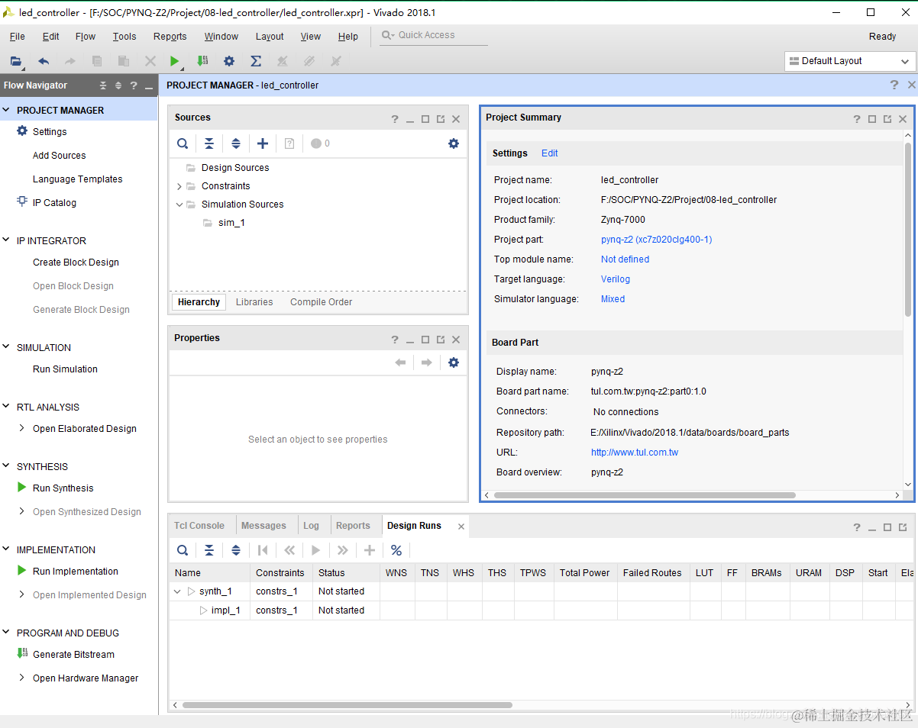Open project using the folder toolbar icon
Image resolution: width=918 pixels, height=728 pixels.
[16, 61]
